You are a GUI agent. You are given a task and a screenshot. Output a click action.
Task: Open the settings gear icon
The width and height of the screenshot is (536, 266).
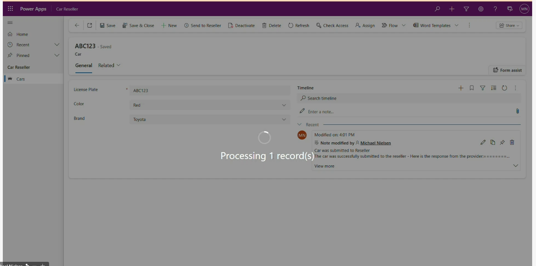[481, 9]
